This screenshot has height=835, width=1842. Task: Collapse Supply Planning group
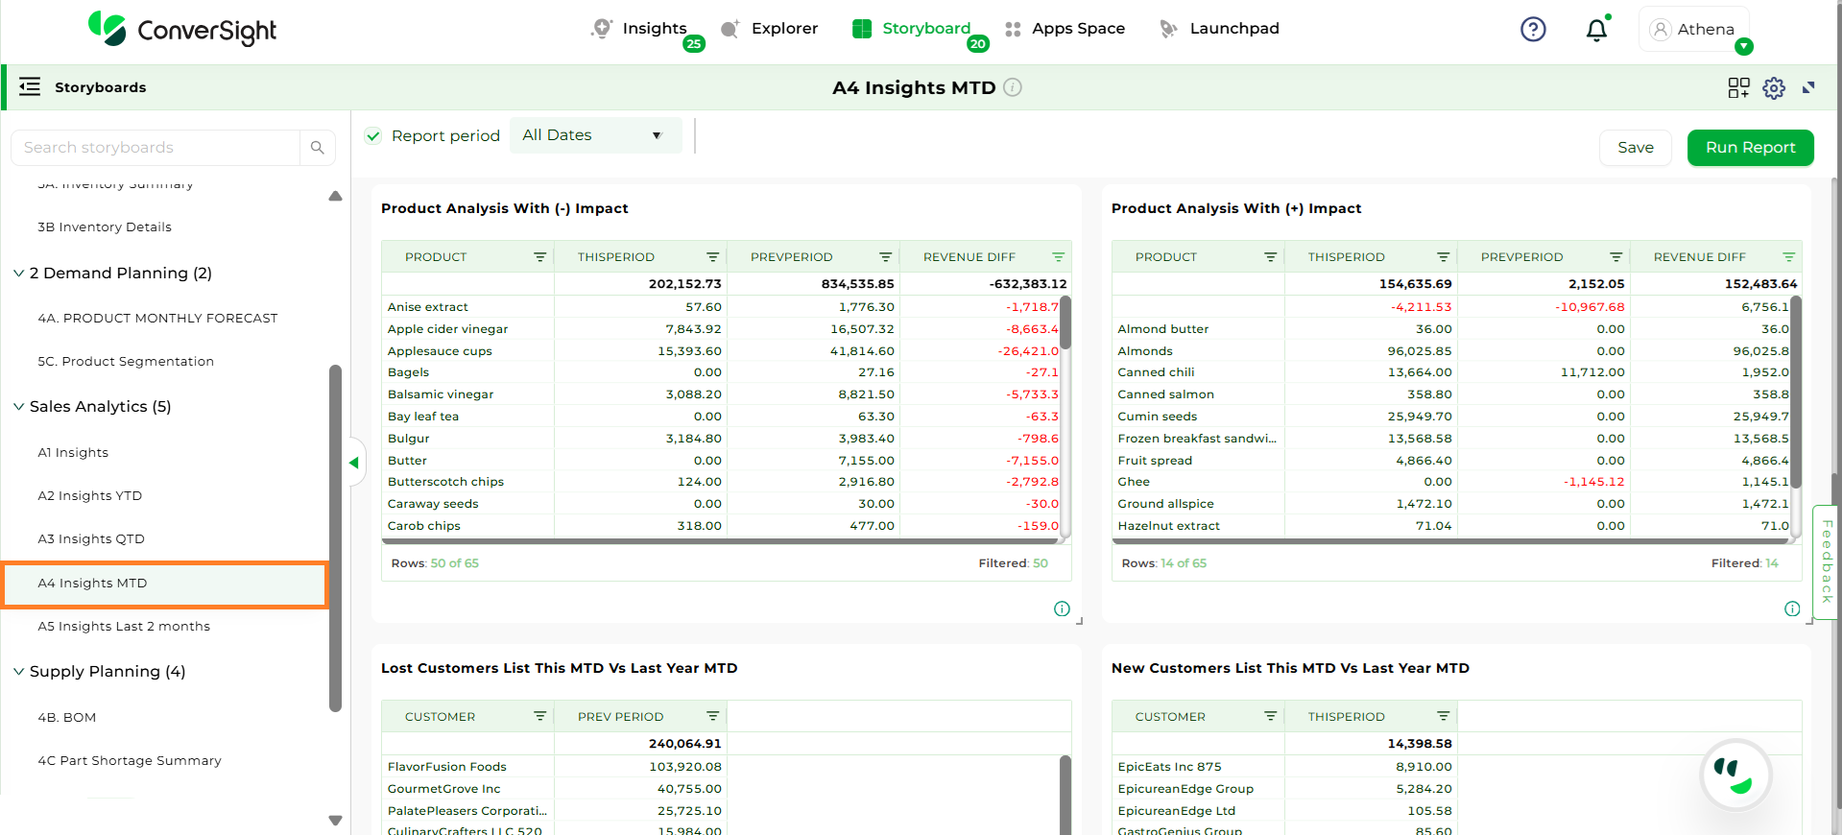pos(18,672)
